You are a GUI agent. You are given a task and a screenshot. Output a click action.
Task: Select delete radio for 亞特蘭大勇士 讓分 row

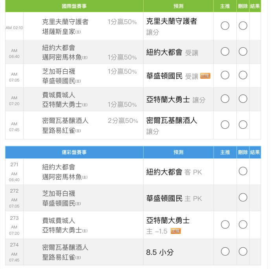coord(243,99)
